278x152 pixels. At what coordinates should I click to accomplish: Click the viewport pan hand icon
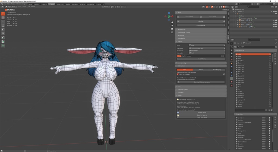172,26
